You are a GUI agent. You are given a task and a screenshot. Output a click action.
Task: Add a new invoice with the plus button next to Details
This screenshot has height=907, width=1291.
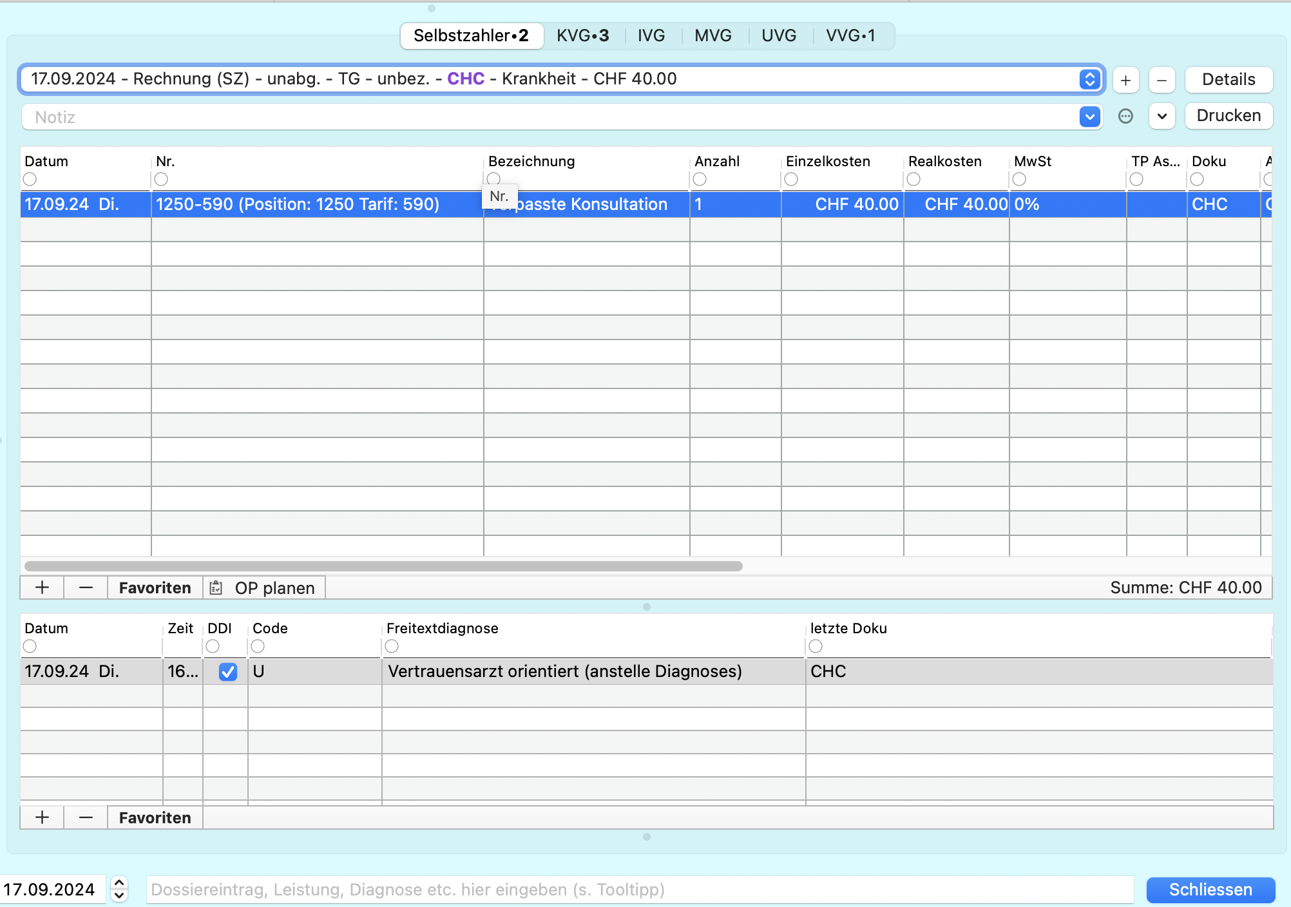(1125, 80)
